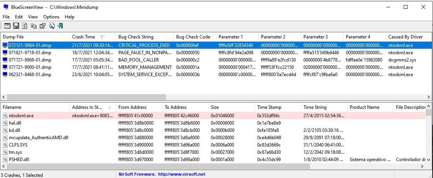Viewport: 433px width, 178px height.
Task: Sort lower pane by Product Name header
Action: (x=370, y=107)
